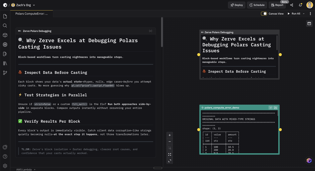Image resolution: width=315 pixels, height=171 pixels.
Task: Click the editor heading Inspect Data Before Casting
Action: coord(56,72)
